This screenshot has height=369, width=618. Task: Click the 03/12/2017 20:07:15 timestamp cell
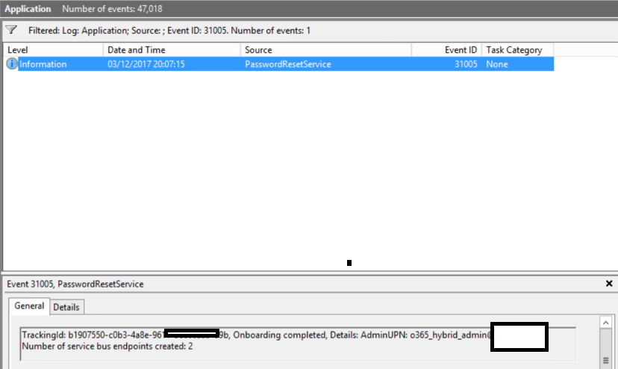click(146, 64)
